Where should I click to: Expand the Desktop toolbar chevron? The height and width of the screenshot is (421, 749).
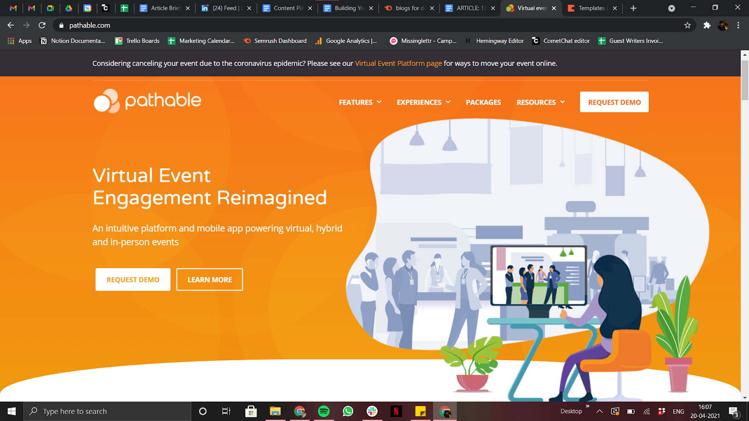pyautogui.click(x=587, y=406)
